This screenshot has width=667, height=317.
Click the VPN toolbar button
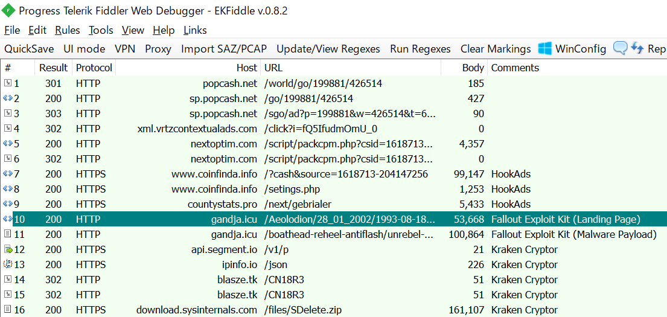click(125, 49)
